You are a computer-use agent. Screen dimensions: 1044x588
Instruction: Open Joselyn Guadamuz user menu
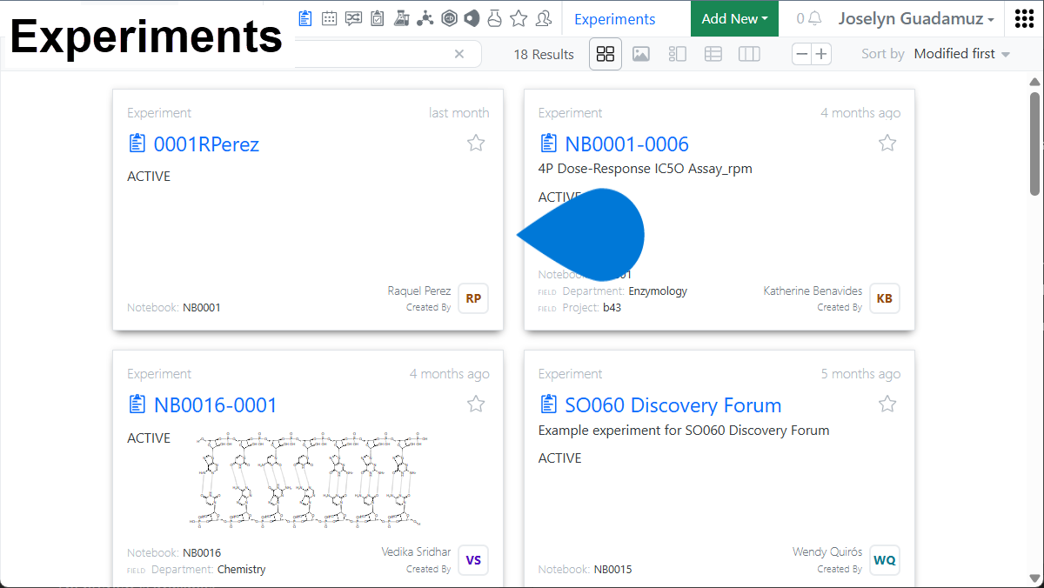click(x=916, y=18)
